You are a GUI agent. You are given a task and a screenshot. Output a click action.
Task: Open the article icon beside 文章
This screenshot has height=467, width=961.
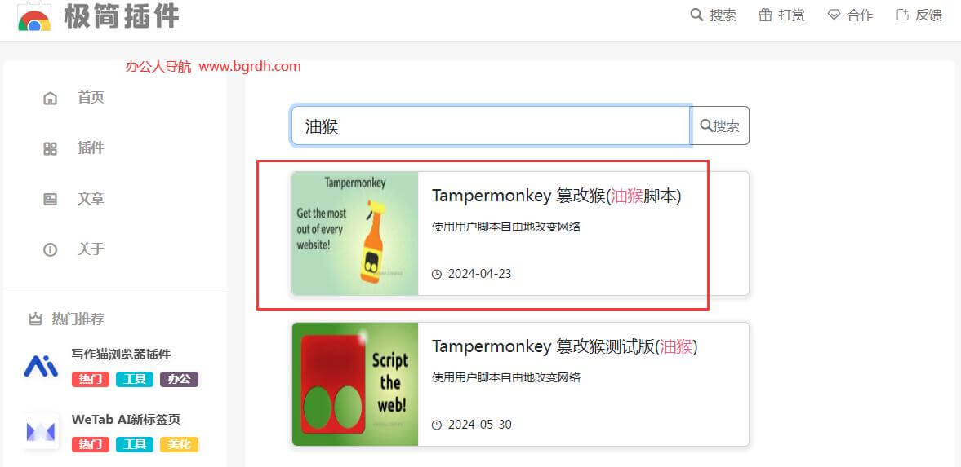click(51, 199)
